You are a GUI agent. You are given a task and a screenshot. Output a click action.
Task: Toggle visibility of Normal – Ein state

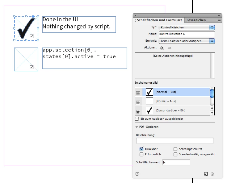tap(138, 93)
